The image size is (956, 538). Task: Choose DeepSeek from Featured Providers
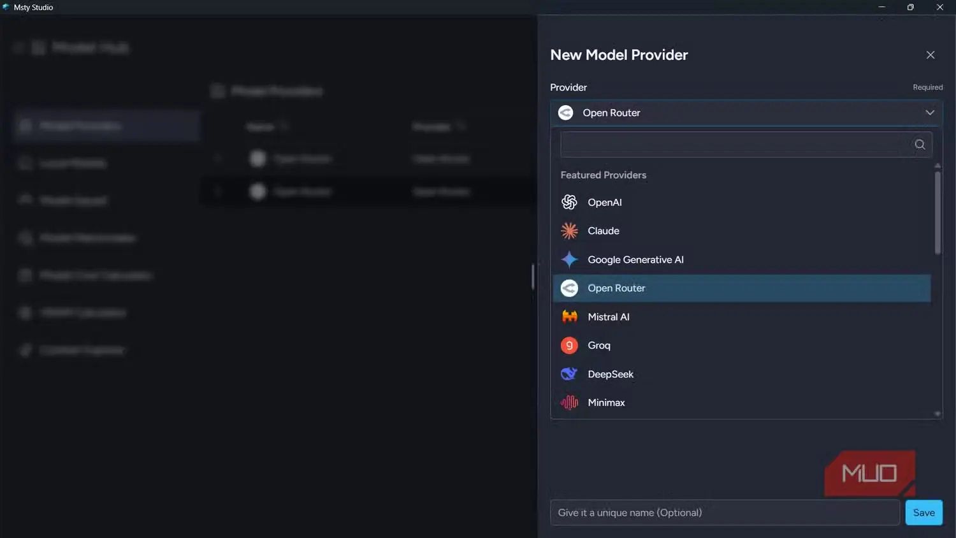tap(742, 374)
